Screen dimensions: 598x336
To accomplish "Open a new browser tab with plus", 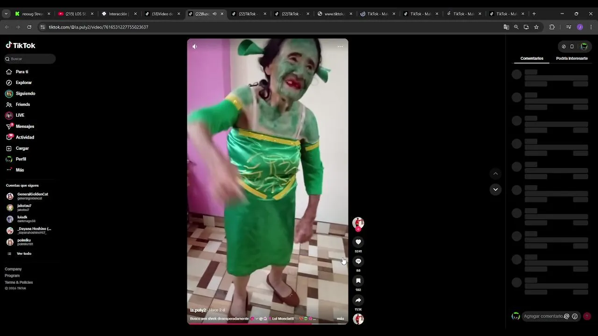I will (x=534, y=14).
